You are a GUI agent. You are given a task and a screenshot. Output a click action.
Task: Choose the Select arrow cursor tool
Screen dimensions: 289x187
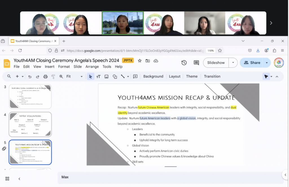tap(90, 77)
